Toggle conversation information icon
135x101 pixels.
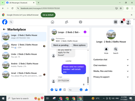(x=85, y=32)
